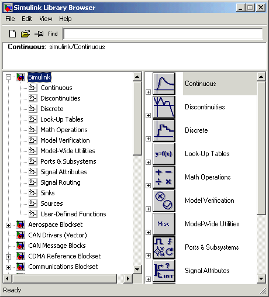Click the library pane scroll down arrow

pos(261,278)
